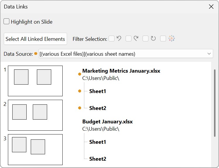Select Sheet2 under Budget January.xlsx
219x168 pixels.
click(97, 159)
